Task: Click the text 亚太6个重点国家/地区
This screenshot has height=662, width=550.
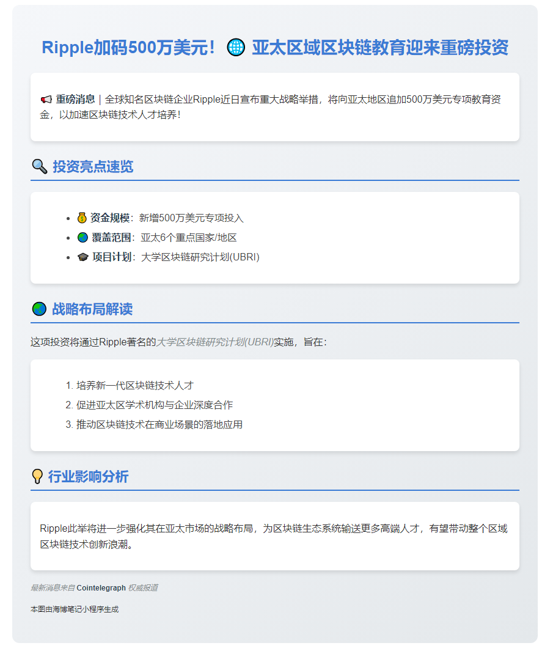Action: point(189,237)
